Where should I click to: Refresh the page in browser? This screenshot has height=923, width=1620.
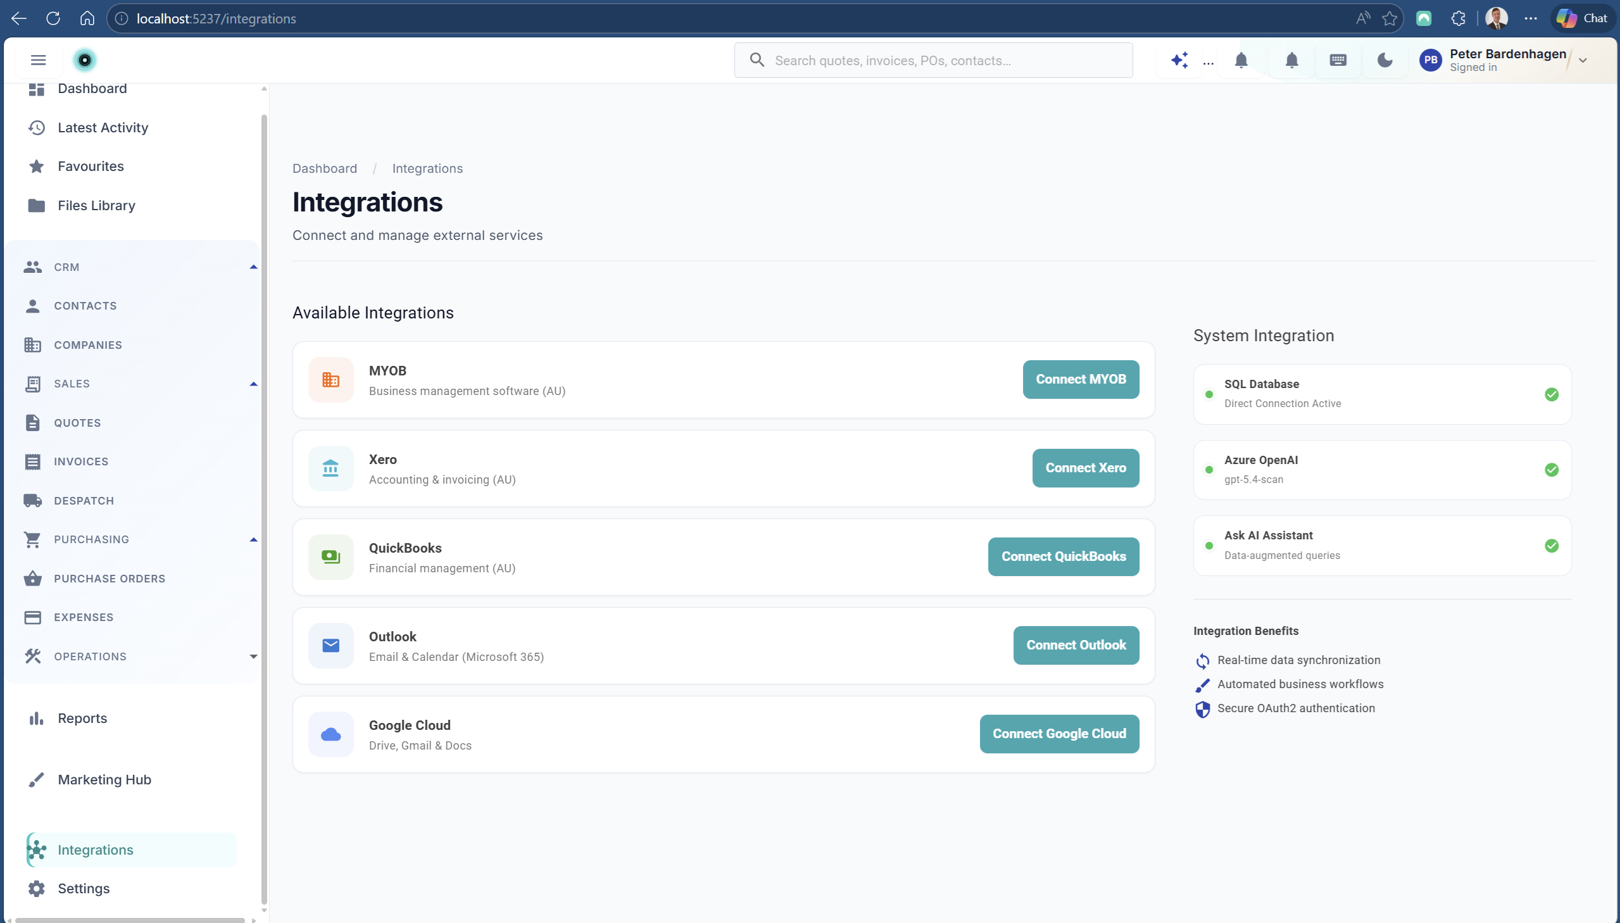point(53,18)
